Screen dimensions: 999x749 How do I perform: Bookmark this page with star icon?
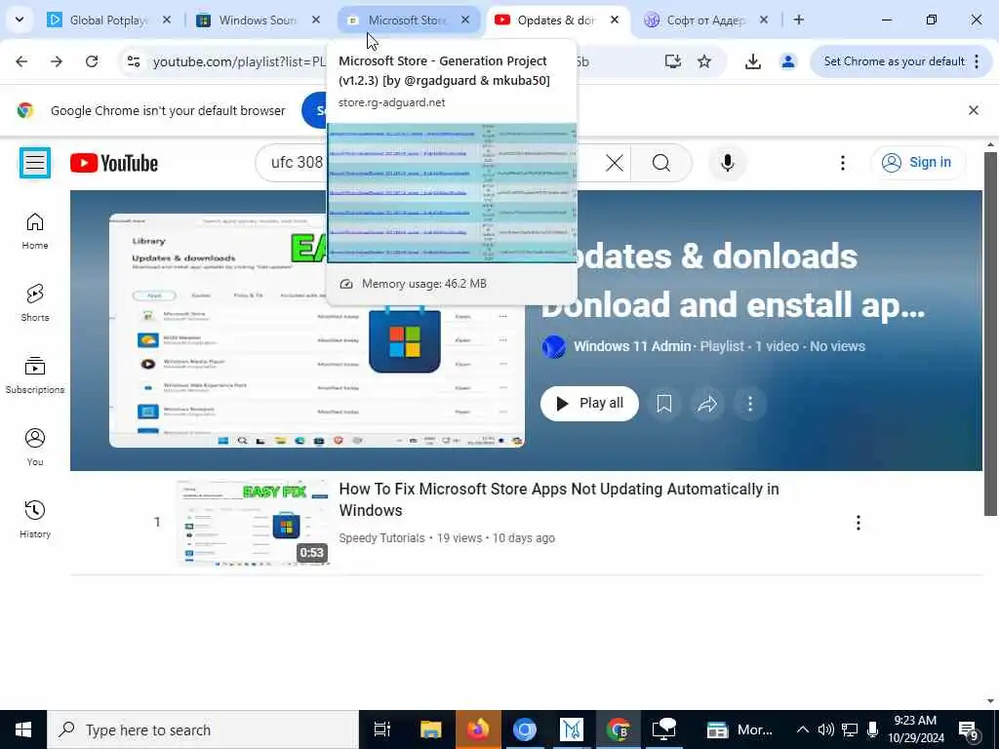coord(704,61)
